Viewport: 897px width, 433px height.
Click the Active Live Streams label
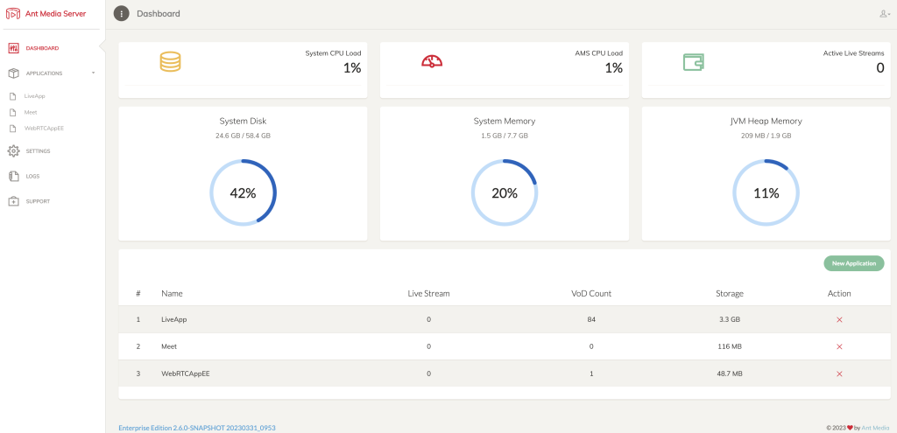tap(853, 53)
